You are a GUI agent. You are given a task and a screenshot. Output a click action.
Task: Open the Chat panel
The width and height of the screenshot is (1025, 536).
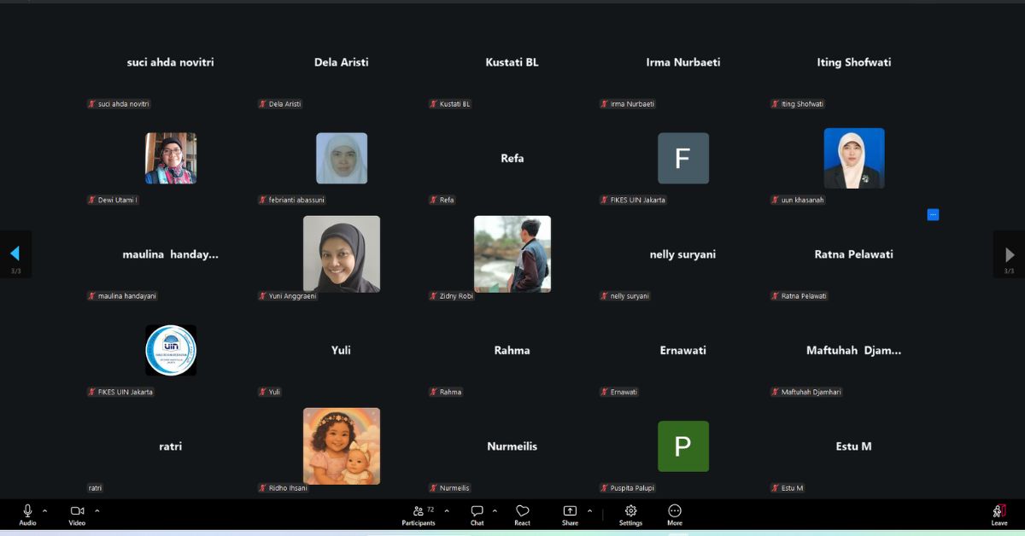[x=477, y=511]
